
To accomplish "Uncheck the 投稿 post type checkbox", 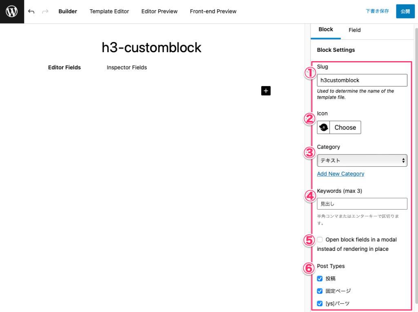I will 320,279.
